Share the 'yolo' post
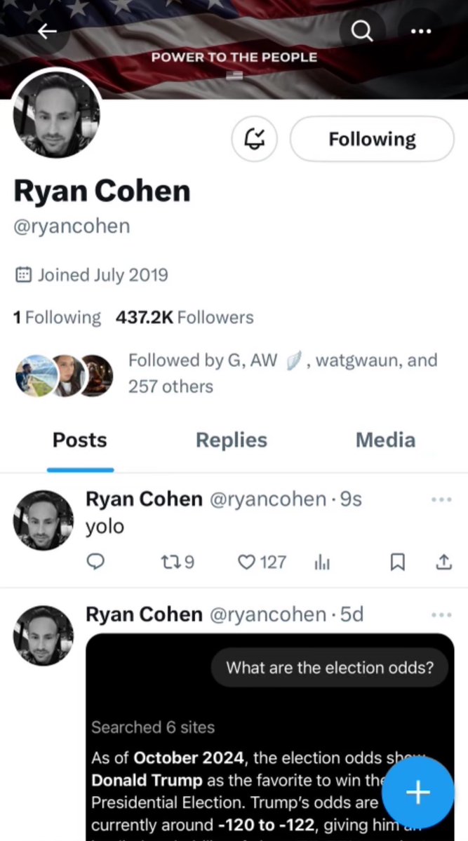This screenshot has height=841, width=468. pyautogui.click(x=443, y=562)
